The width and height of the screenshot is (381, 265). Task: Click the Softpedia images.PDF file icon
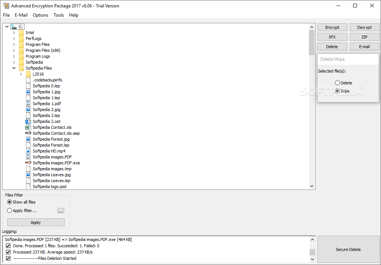tap(28, 157)
